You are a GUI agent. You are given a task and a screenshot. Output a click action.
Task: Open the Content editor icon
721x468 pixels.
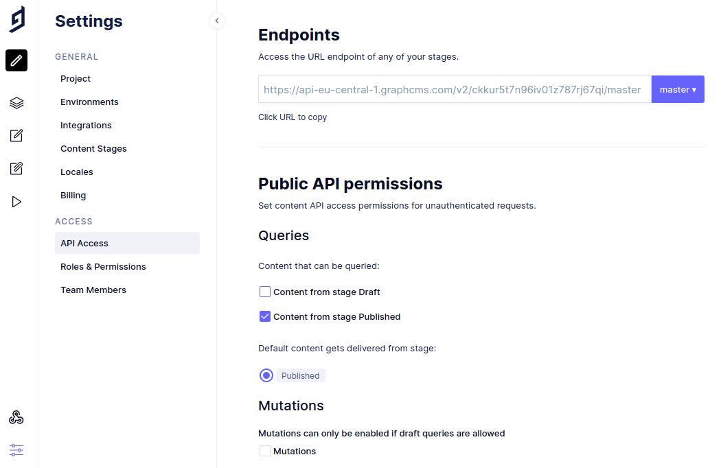coord(16,136)
